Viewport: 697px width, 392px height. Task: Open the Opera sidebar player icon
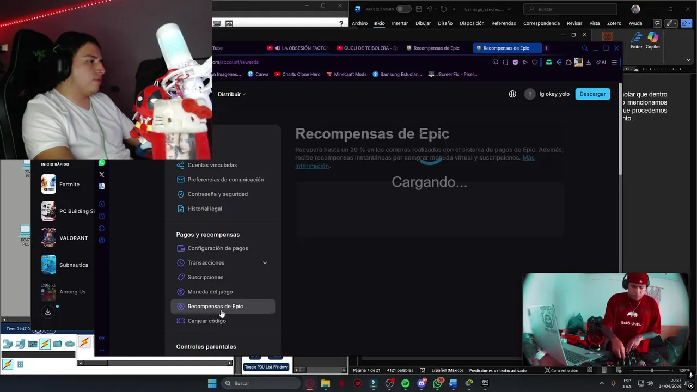click(102, 204)
